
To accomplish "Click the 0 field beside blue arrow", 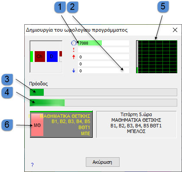I will (104, 71).
